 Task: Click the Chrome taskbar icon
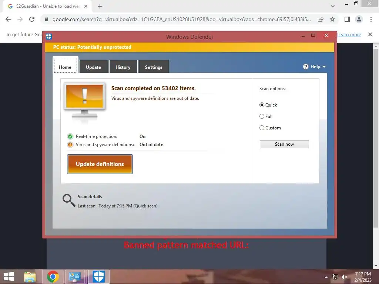(x=53, y=277)
